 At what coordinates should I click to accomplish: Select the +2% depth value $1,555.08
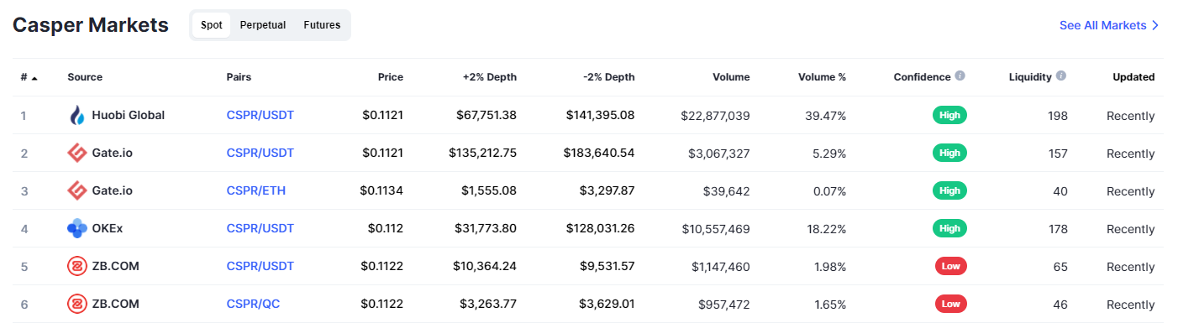click(x=489, y=190)
